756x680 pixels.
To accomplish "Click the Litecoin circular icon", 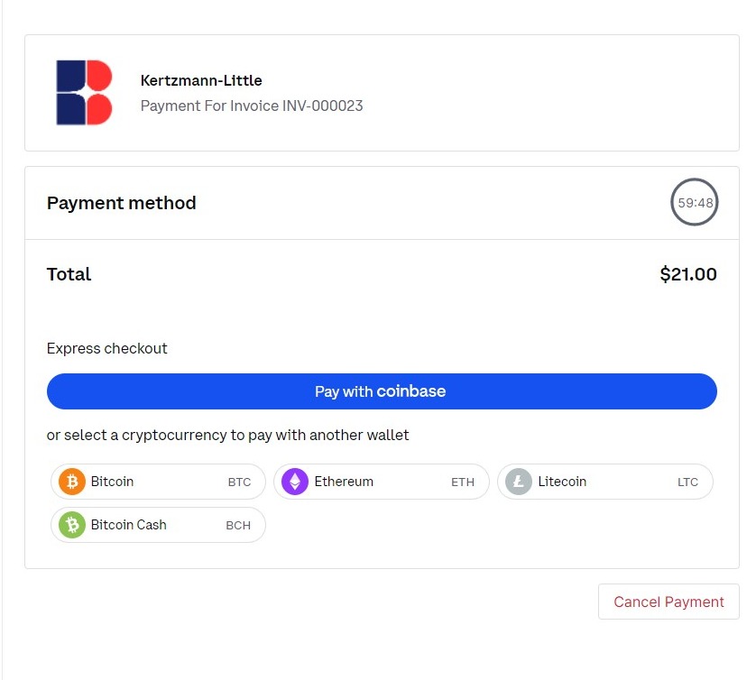I will (x=518, y=482).
